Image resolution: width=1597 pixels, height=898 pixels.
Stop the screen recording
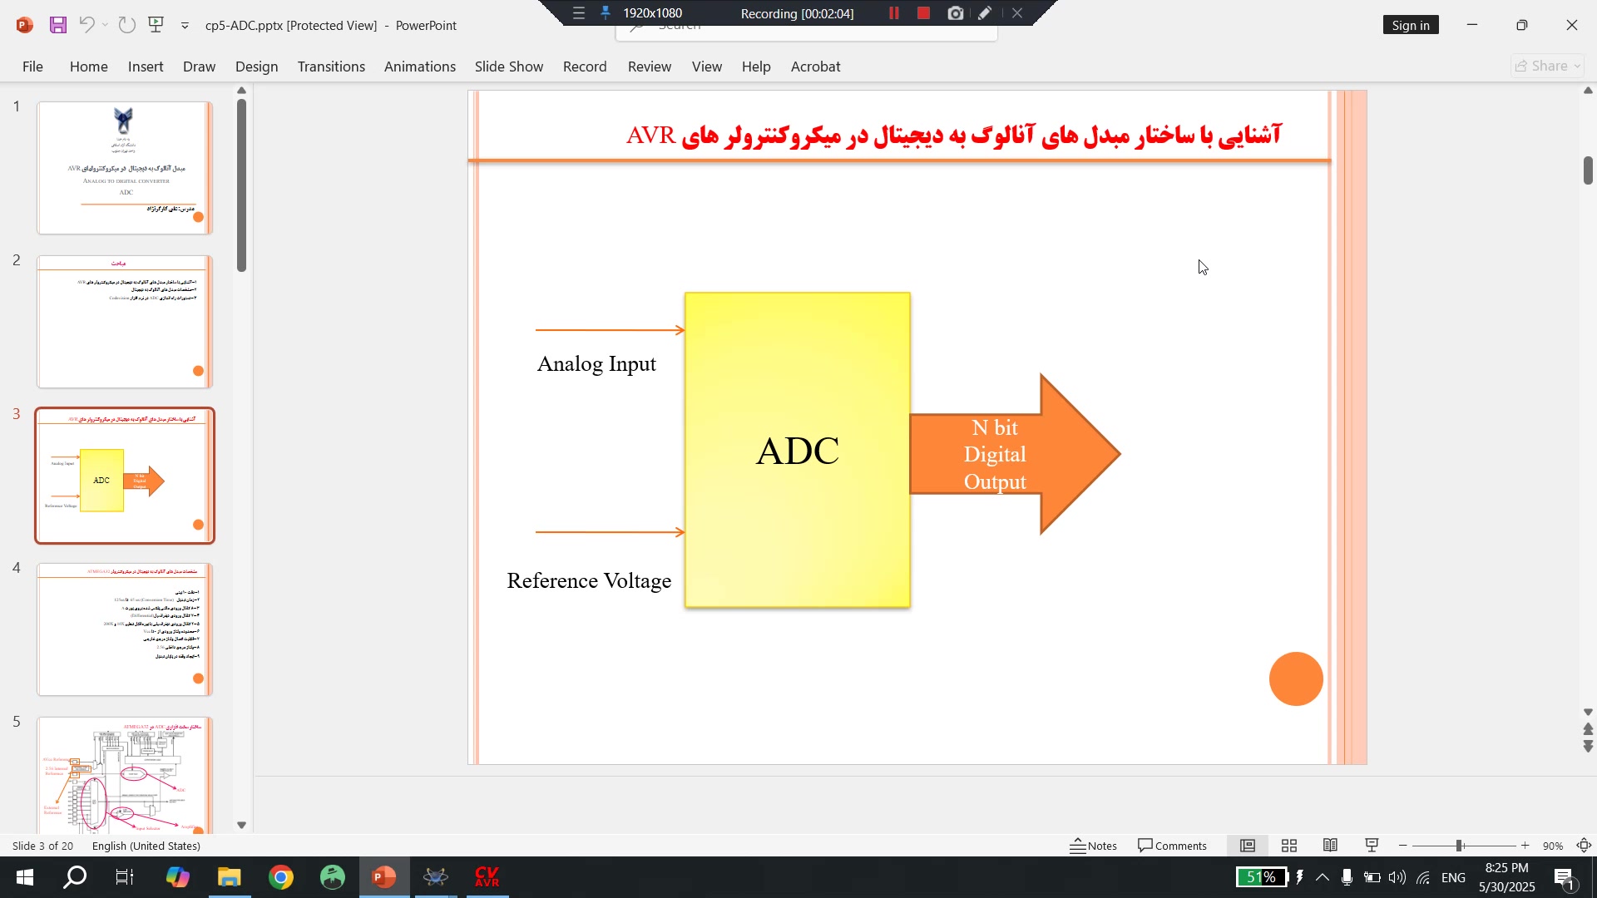(x=923, y=13)
